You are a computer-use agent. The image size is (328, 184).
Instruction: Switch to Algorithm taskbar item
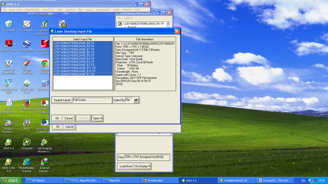(x=121, y=180)
